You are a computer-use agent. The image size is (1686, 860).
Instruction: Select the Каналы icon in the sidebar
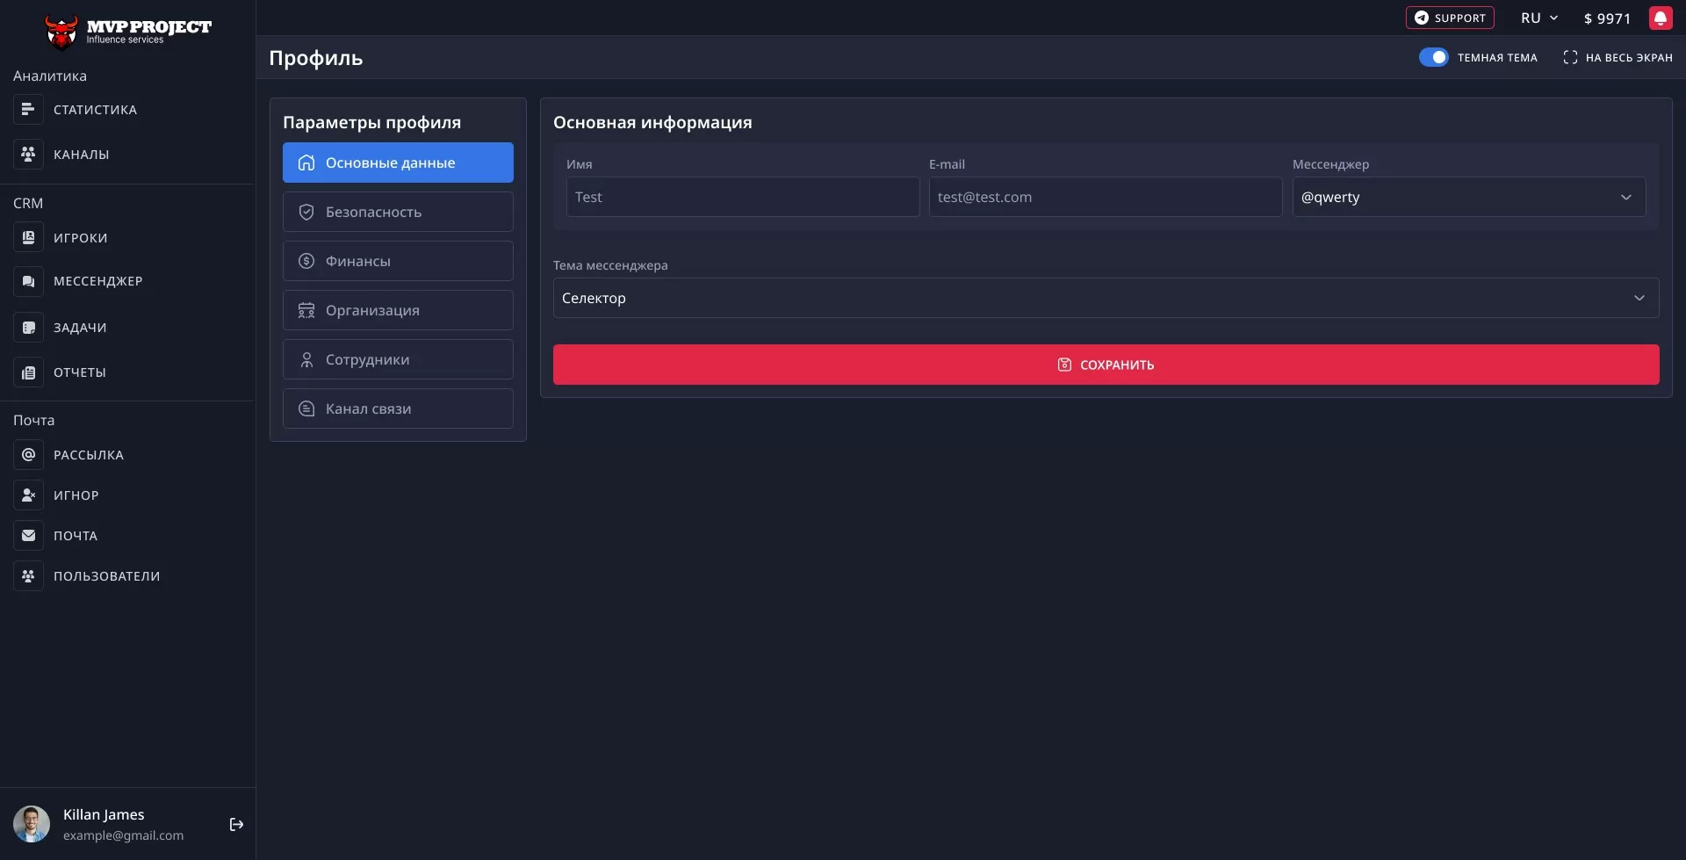coord(28,154)
